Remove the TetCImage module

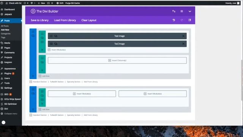(x=183, y=44)
